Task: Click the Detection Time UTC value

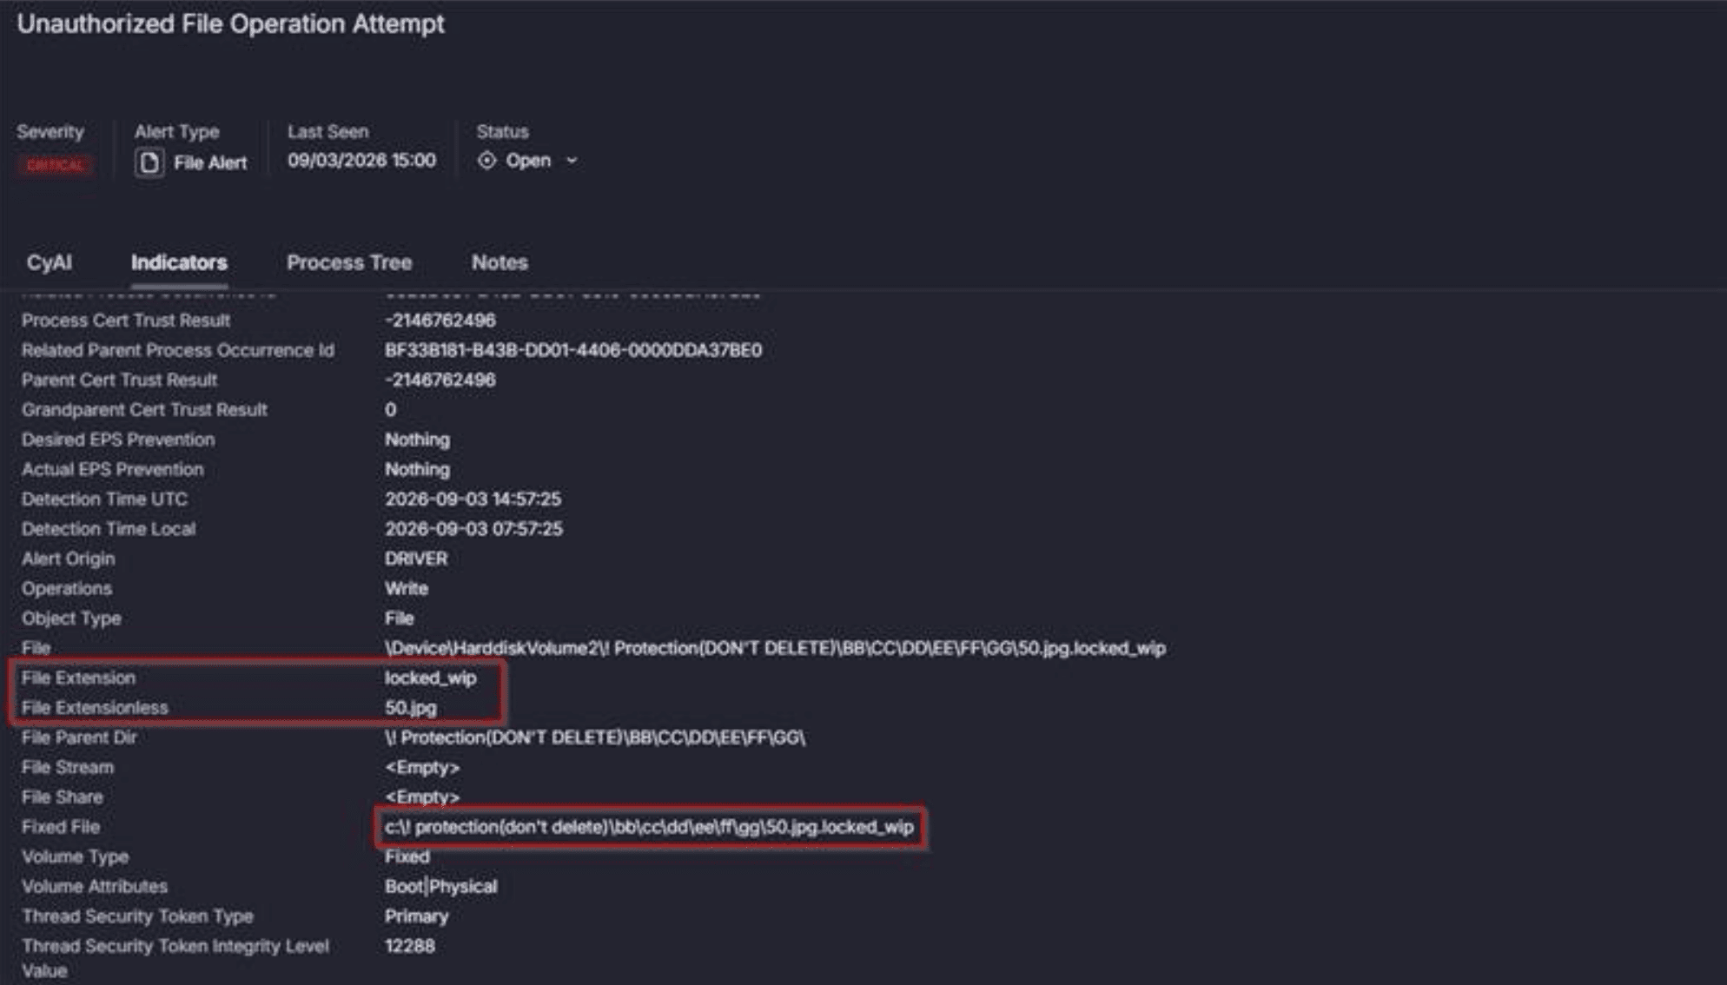Action: click(x=473, y=499)
